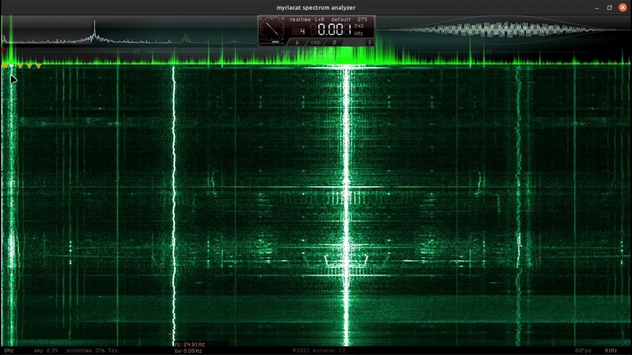Click the 'default' preset label
Screen dimensions: 632x355
click(341, 20)
